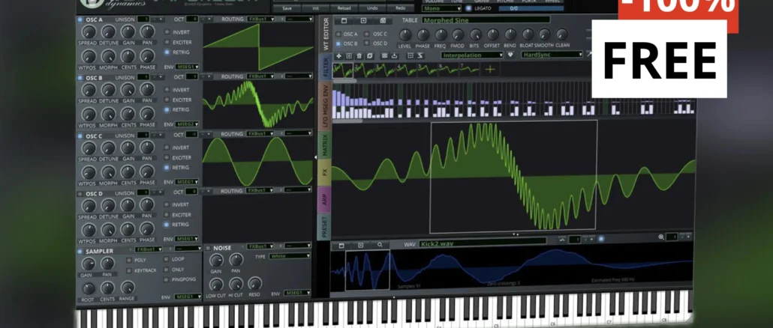Screen dimensions: 773x328
Task: Enable KEYTRACK checkbox in Sampler
Action: [129, 270]
